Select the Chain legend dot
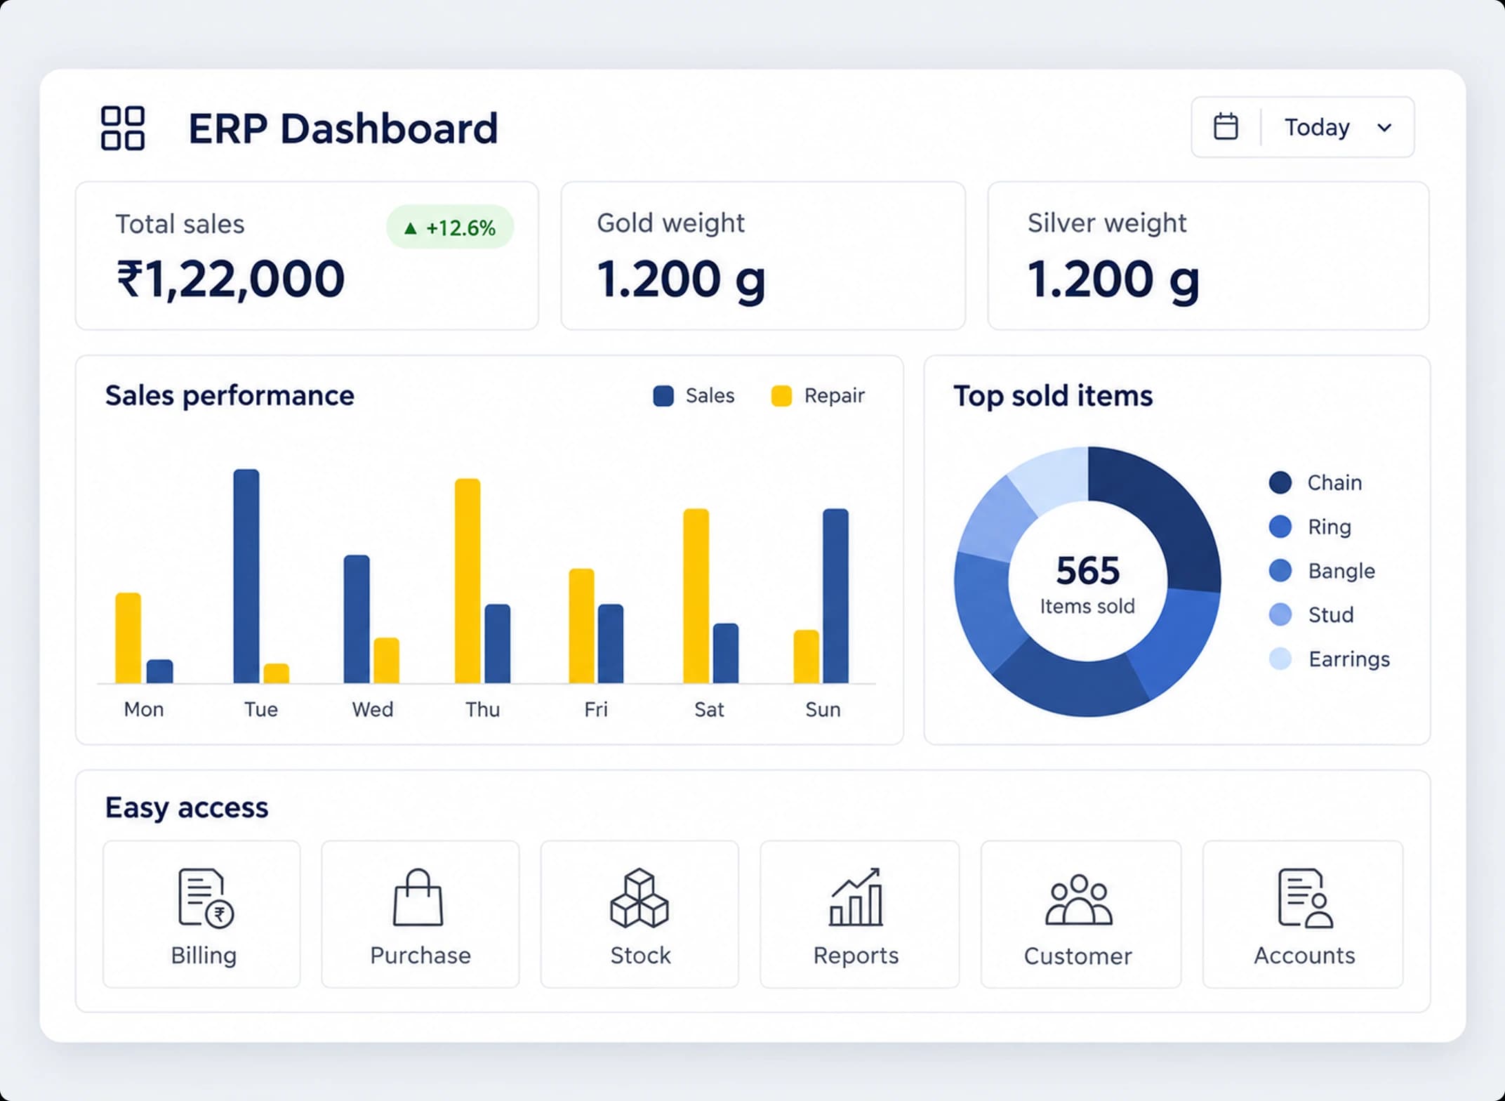Viewport: 1505px width, 1101px height. (1280, 482)
